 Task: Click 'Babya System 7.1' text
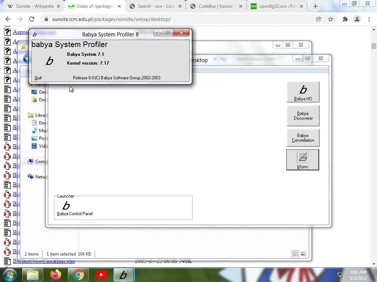click(x=85, y=54)
